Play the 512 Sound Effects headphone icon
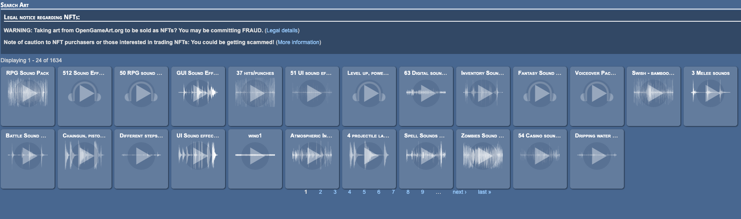This screenshot has height=219, width=741. [84, 93]
